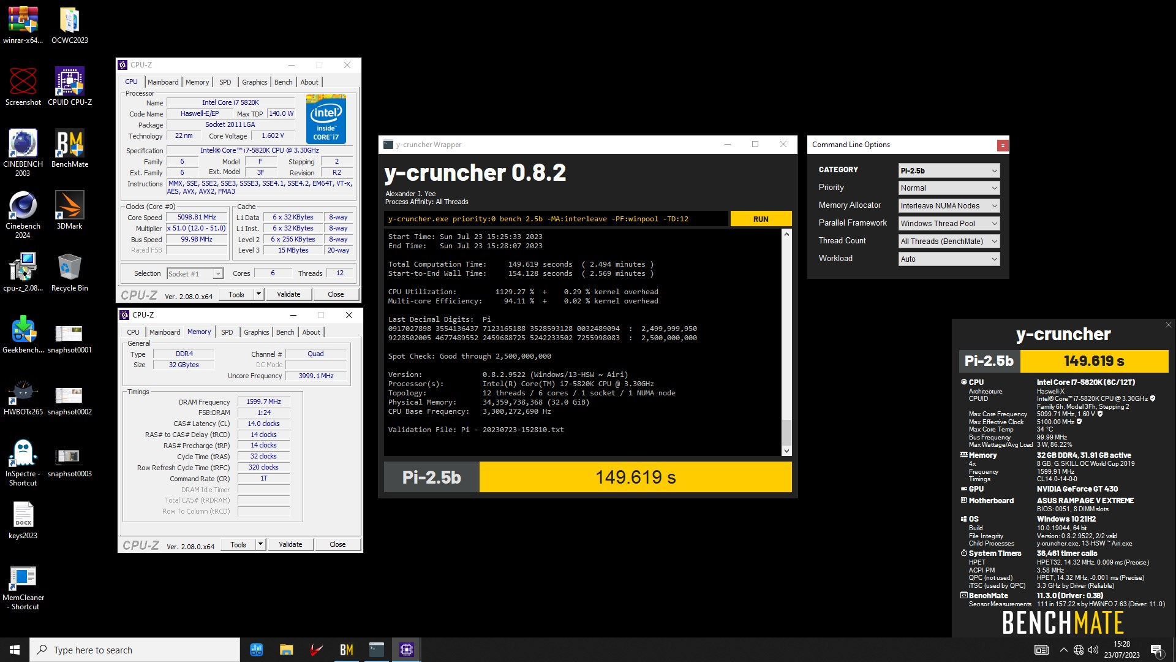The image size is (1176, 662).
Task: Open Tools dropdown arrow in top CPU-Z
Action: (259, 294)
